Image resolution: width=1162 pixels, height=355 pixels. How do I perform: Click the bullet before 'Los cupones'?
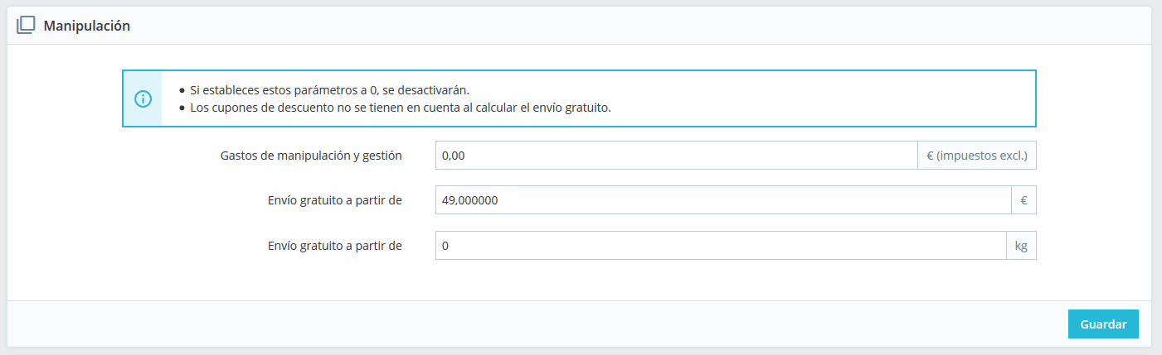[182, 108]
